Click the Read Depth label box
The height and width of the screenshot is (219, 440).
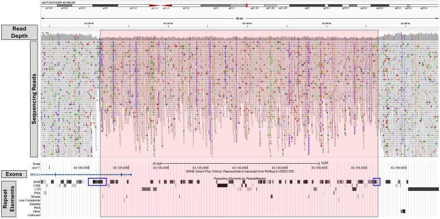click(x=19, y=32)
